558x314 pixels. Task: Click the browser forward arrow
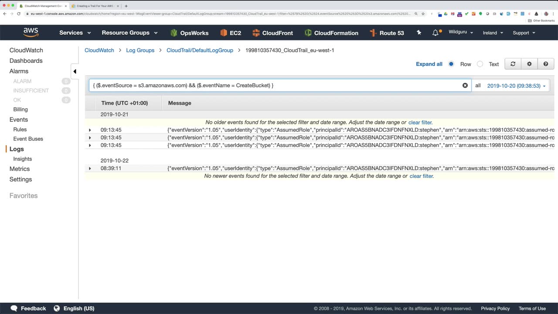pyautogui.click(x=12, y=14)
